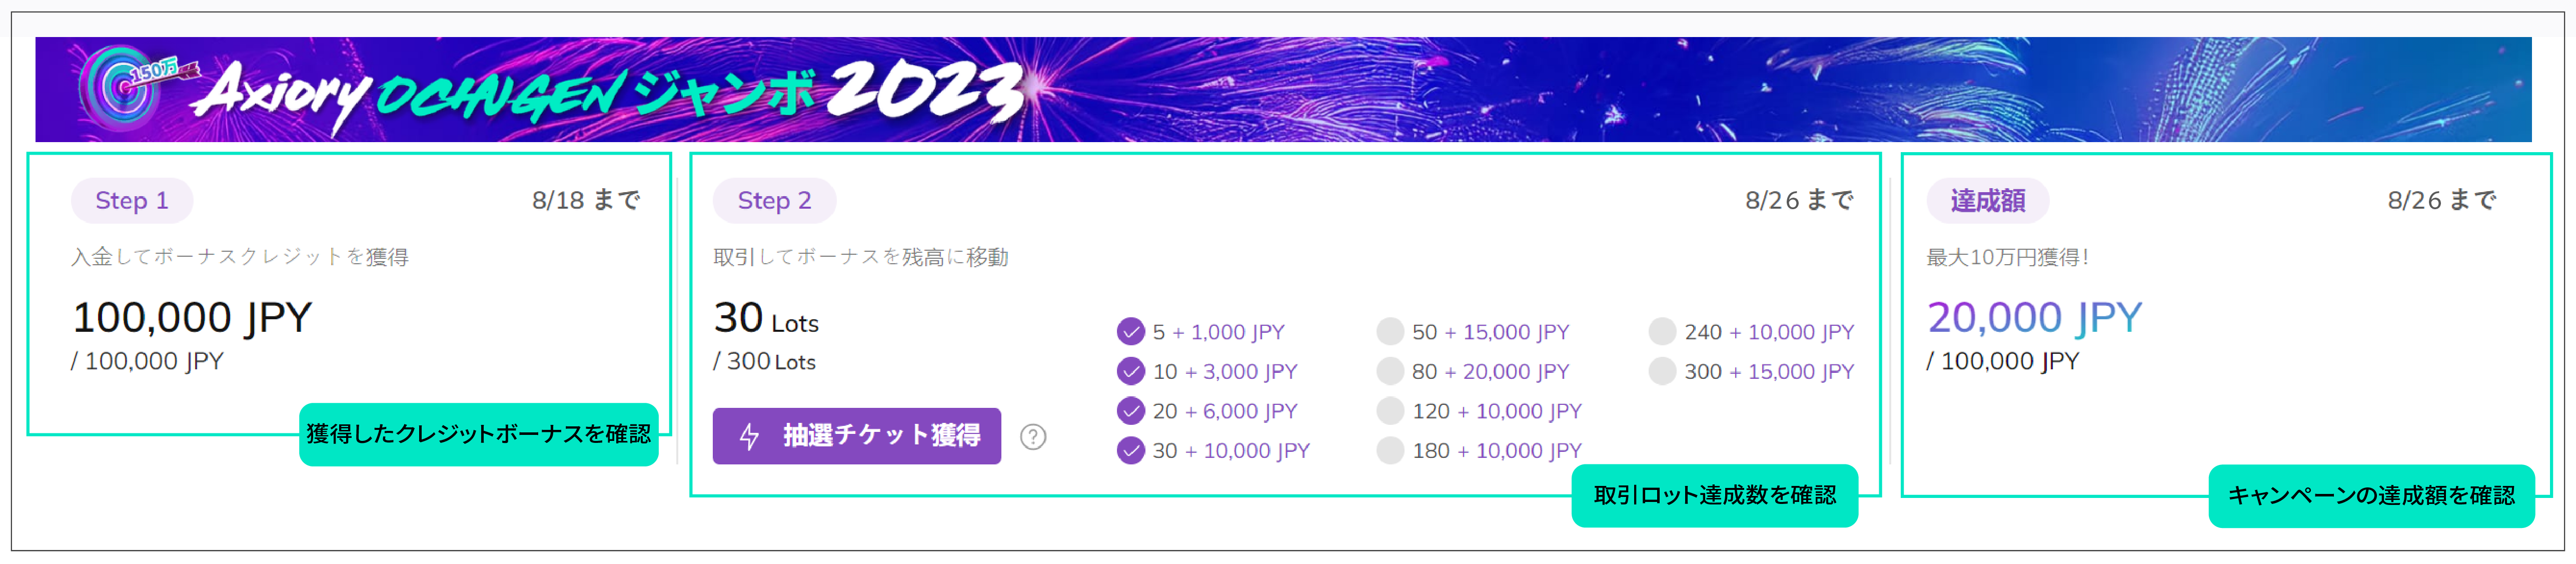Select the 達成額 pill label

tap(1987, 200)
